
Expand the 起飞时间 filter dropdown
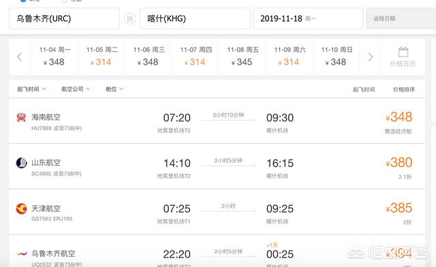pyautogui.click(x=31, y=89)
